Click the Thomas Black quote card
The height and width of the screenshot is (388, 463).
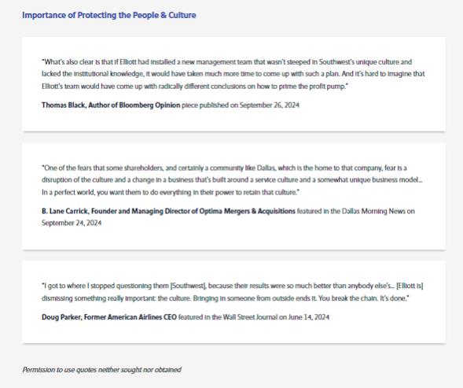(x=233, y=84)
